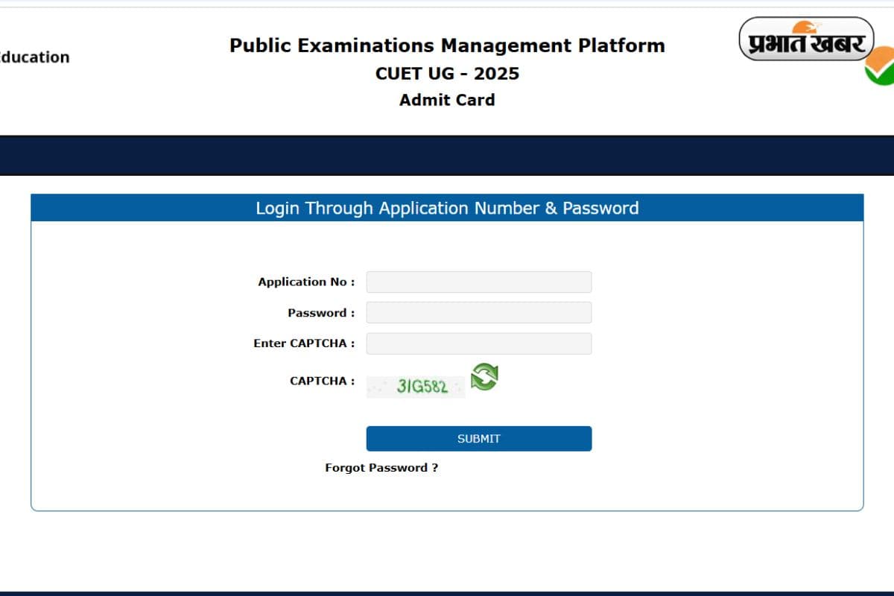Click inside the Password field
This screenshot has width=894, height=596.
click(x=478, y=312)
